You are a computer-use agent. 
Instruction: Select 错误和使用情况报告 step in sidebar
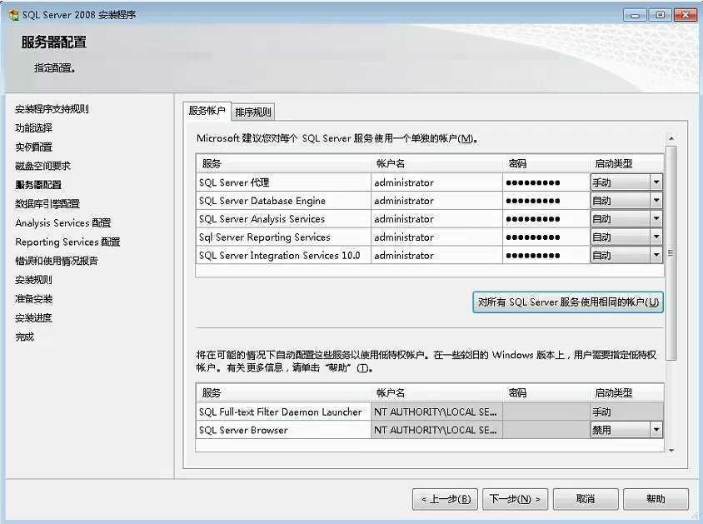(x=57, y=261)
